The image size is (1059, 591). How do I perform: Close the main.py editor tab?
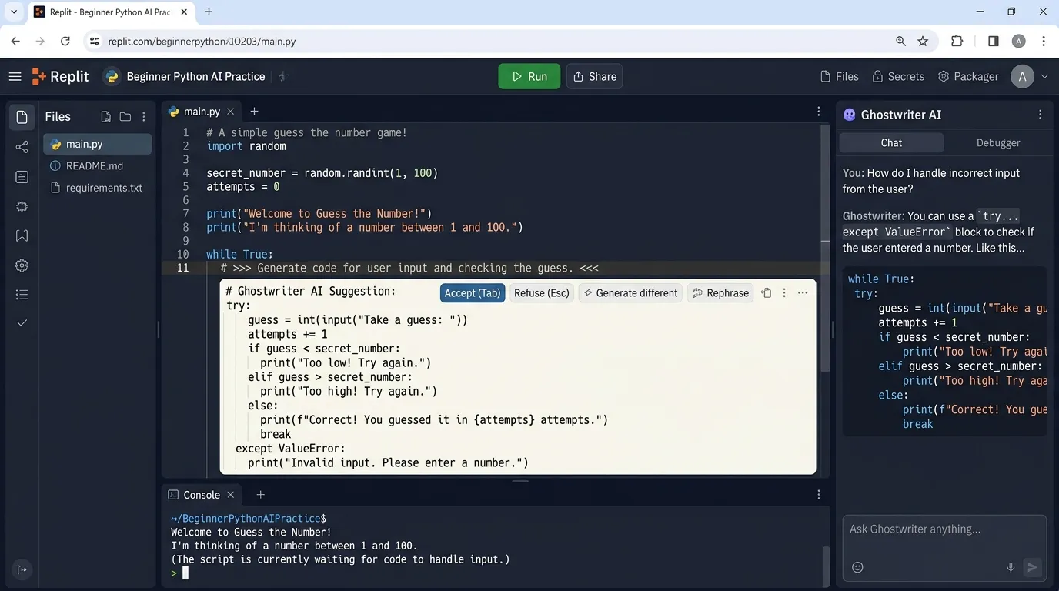[231, 112]
